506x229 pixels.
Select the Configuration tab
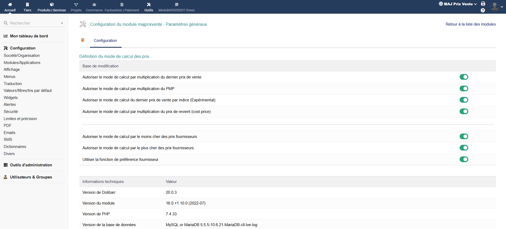(x=105, y=41)
